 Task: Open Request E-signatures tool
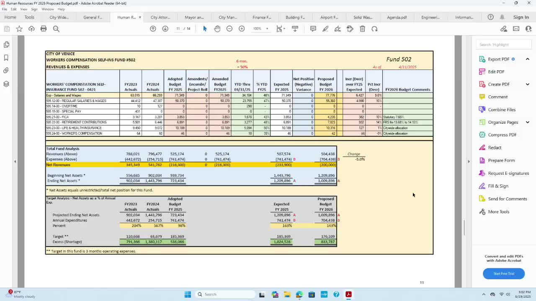pyautogui.click(x=508, y=173)
